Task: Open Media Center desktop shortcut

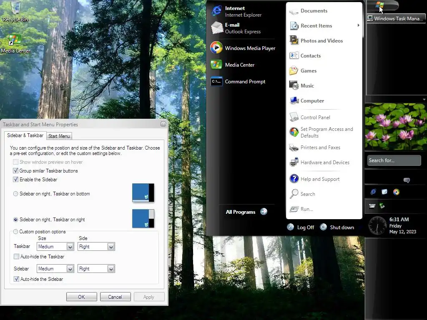Action: (x=15, y=44)
